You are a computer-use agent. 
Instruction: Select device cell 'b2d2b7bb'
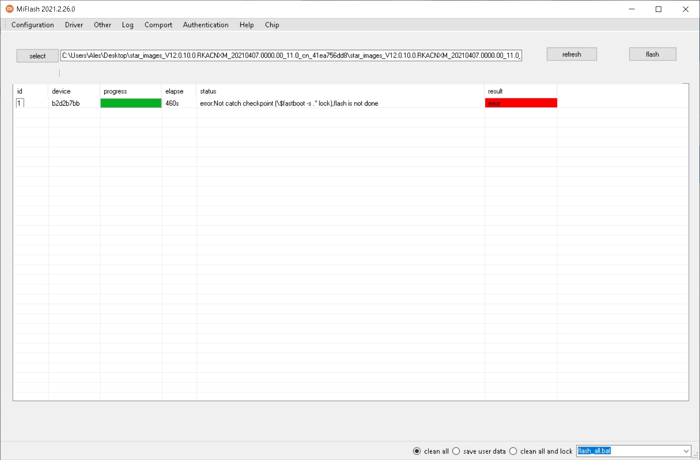click(x=66, y=103)
